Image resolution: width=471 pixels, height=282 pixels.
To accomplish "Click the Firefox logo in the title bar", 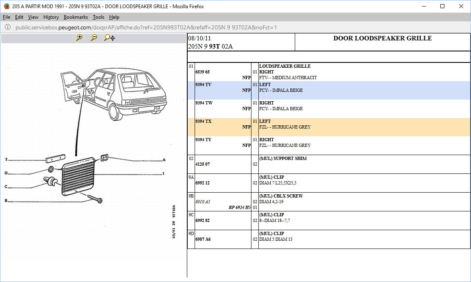I will (7, 6).
